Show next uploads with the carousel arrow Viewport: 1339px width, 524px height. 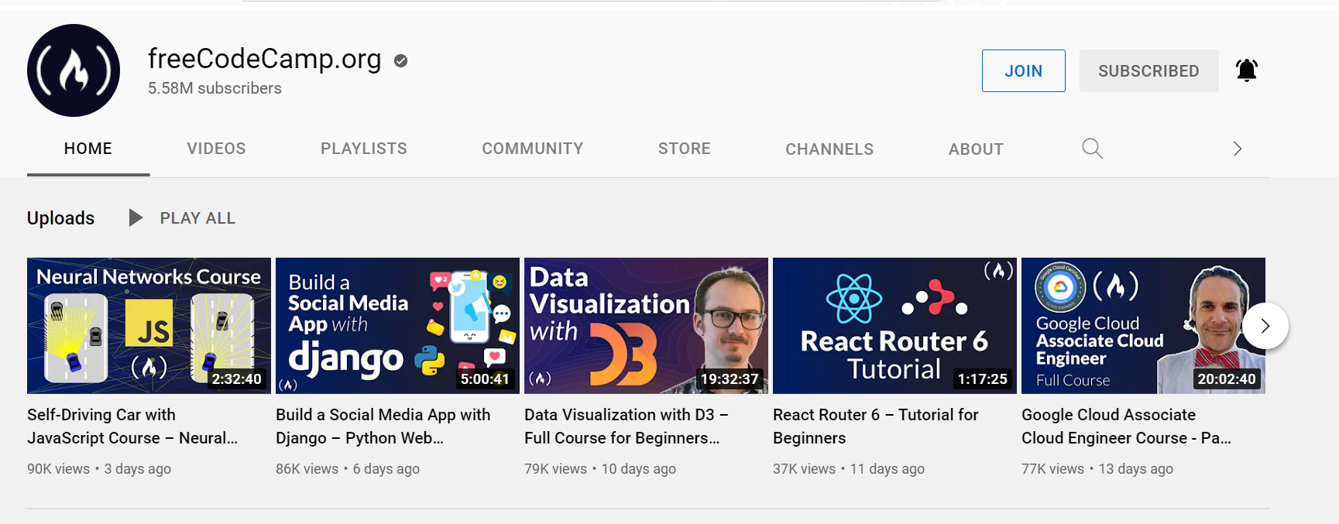1265,326
